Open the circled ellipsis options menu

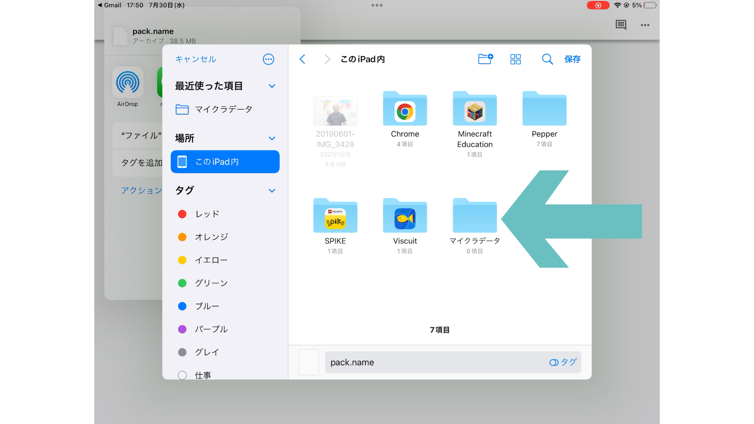(268, 59)
